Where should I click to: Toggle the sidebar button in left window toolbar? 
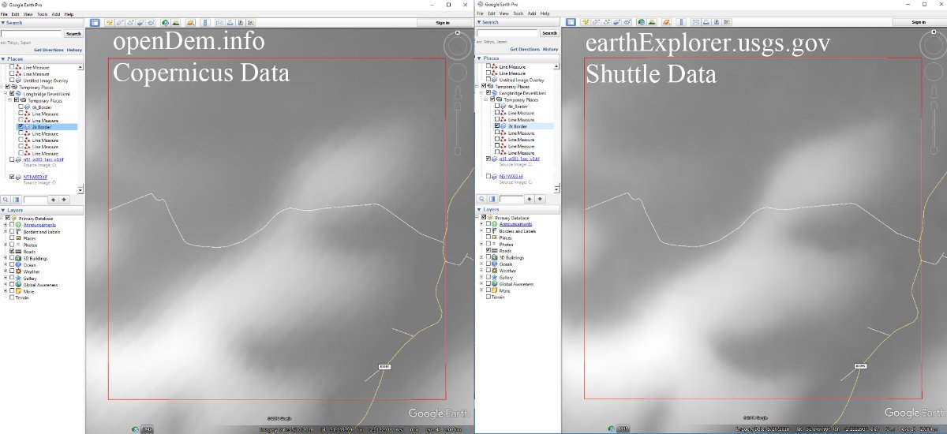[x=95, y=23]
